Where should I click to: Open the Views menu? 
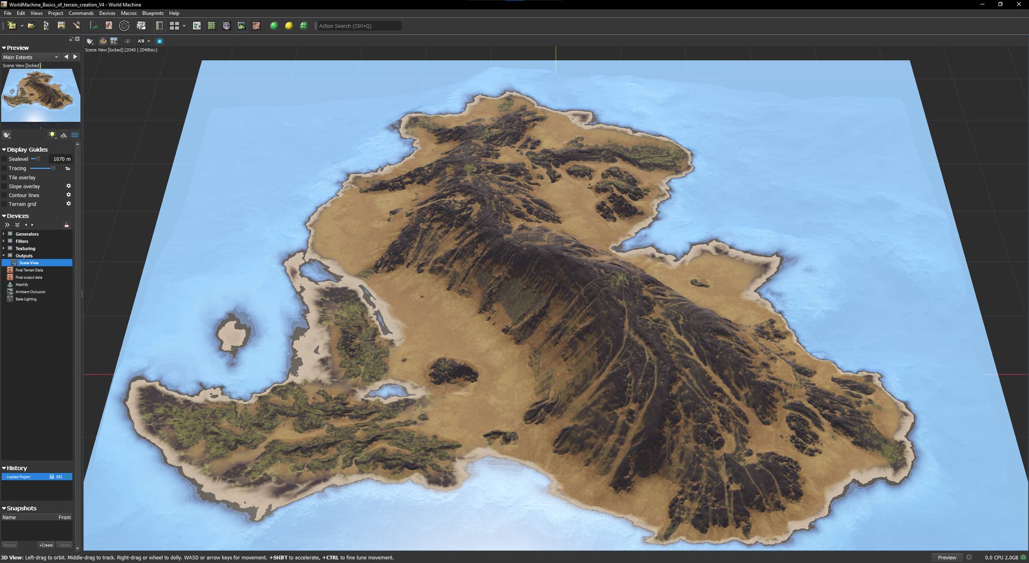[x=36, y=13]
